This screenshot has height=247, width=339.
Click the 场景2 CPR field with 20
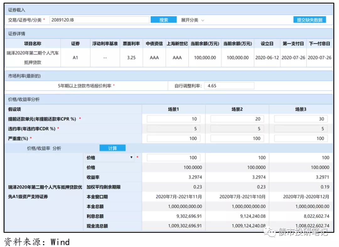[237, 119]
